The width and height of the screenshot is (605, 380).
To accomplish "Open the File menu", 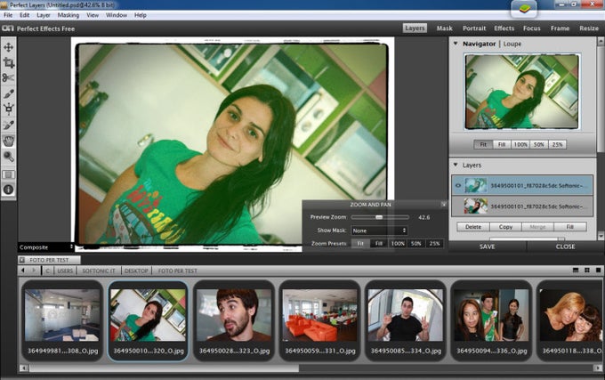I will (8, 15).
